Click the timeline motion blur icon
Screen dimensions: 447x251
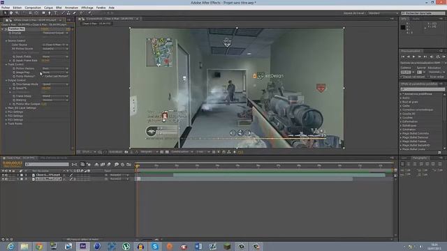(x=109, y=165)
